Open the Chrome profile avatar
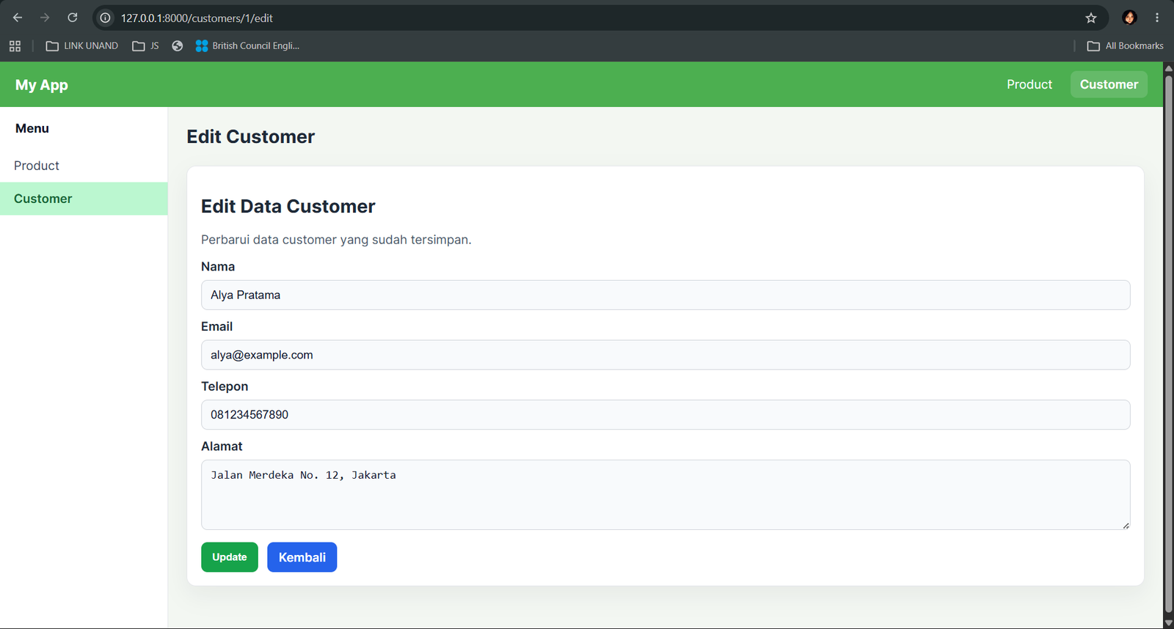The height and width of the screenshot is (629, 1174). 1129,18
